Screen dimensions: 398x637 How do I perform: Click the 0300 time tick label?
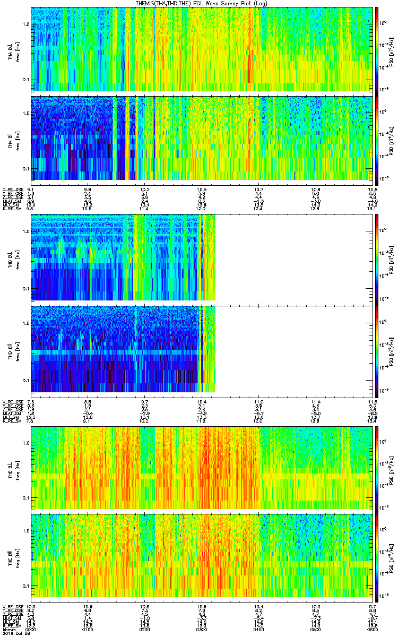click(202, 630)
